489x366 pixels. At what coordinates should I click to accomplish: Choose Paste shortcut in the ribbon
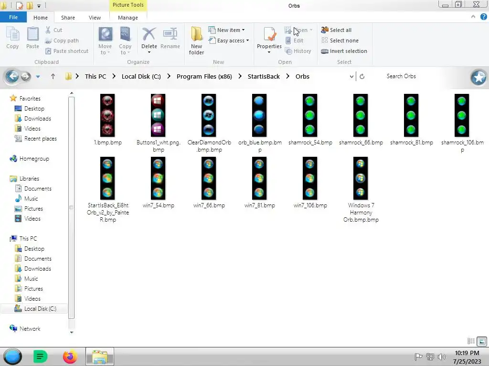pyautogui.click(x=67, y=51)
